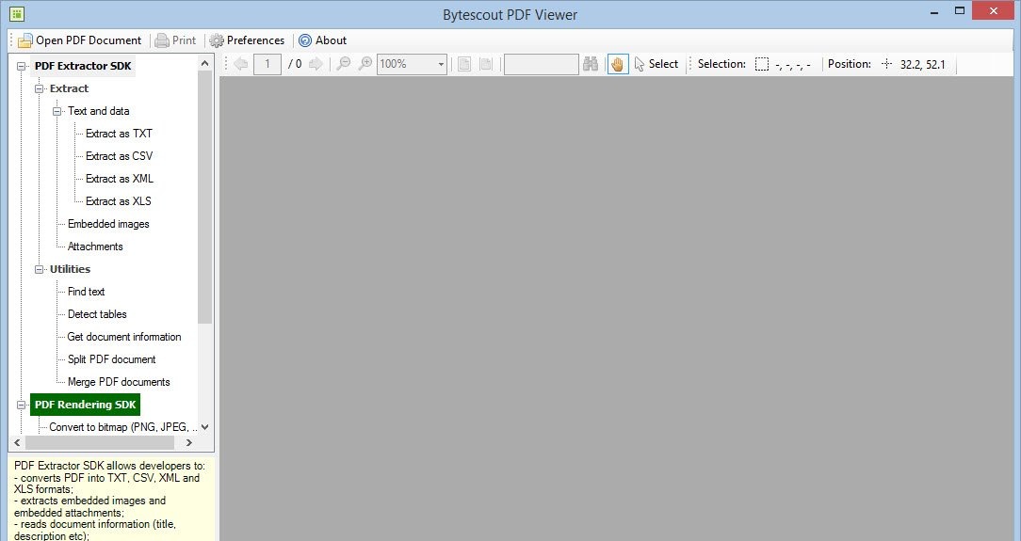
Task: Select the Utilities tree label
Action: pos(70,269)
